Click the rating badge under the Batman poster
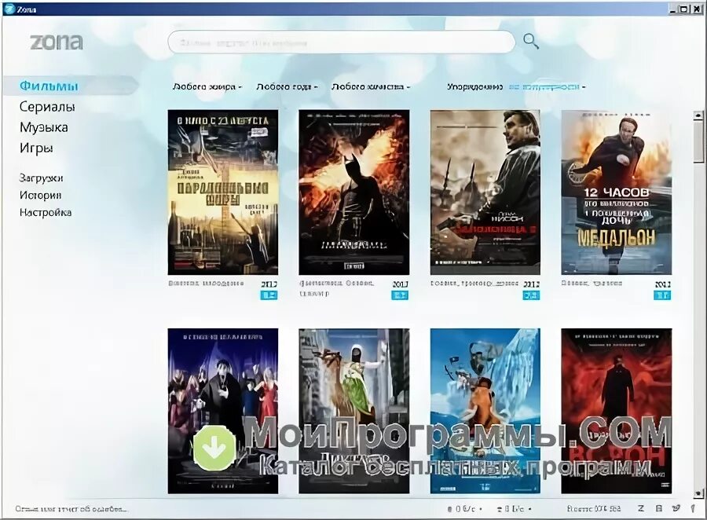The height and width of the screenshot is (520, 707). pos(400,295)
